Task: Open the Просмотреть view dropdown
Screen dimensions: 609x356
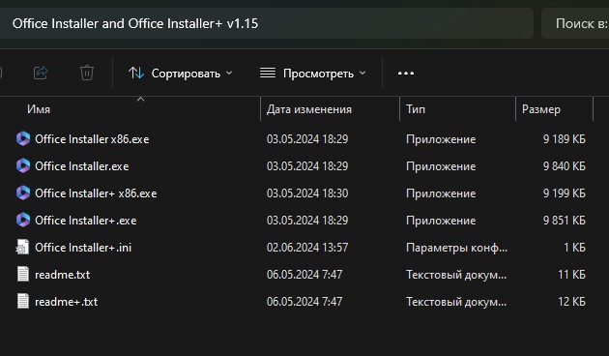Action: 313,74
